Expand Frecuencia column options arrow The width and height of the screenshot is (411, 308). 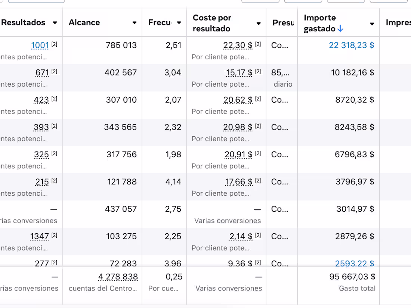[179, 23]
